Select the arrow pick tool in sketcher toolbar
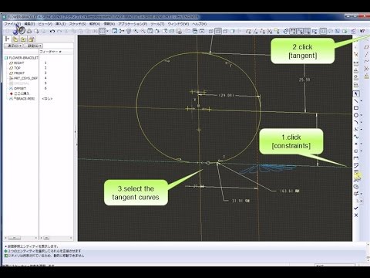 tap(356, 93)
